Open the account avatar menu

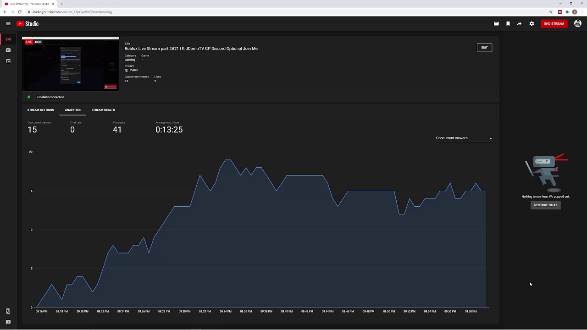click(578, 24)
